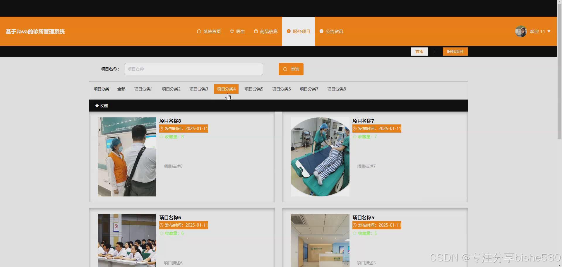
Task: Click the star icon beside 收藏量: 6
Action: [161, 233]
